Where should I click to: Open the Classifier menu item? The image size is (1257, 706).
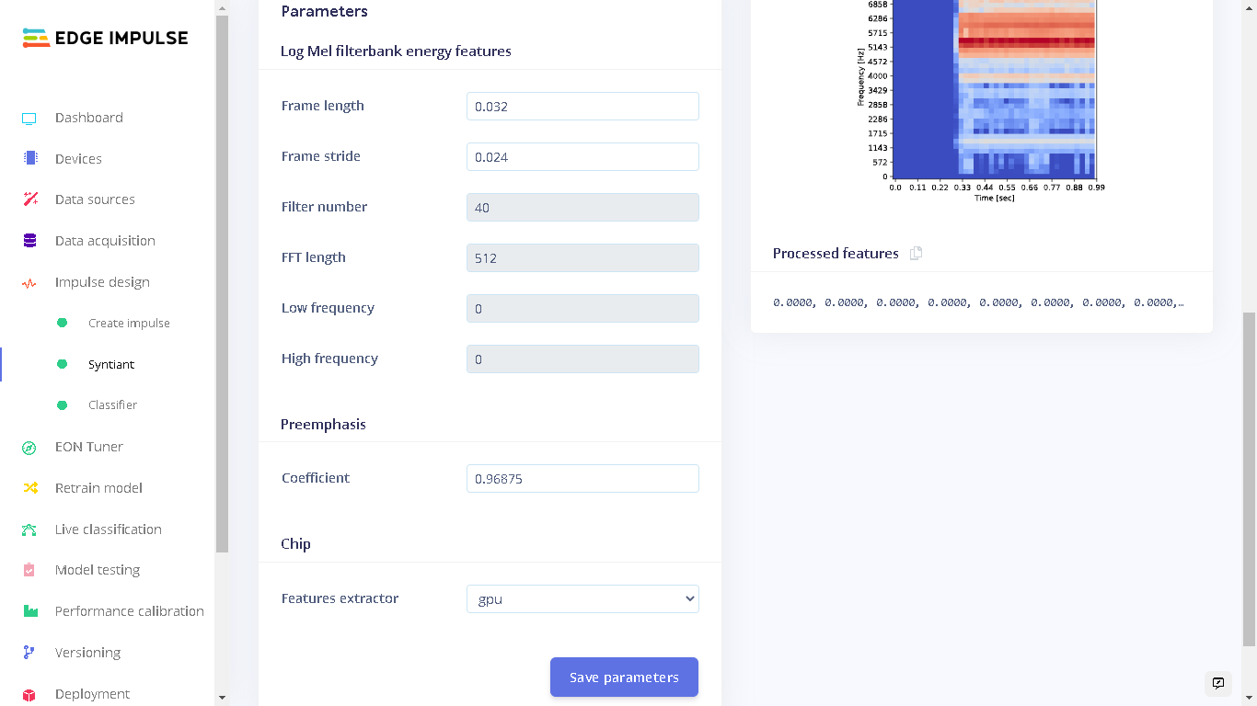pos(112,405)
